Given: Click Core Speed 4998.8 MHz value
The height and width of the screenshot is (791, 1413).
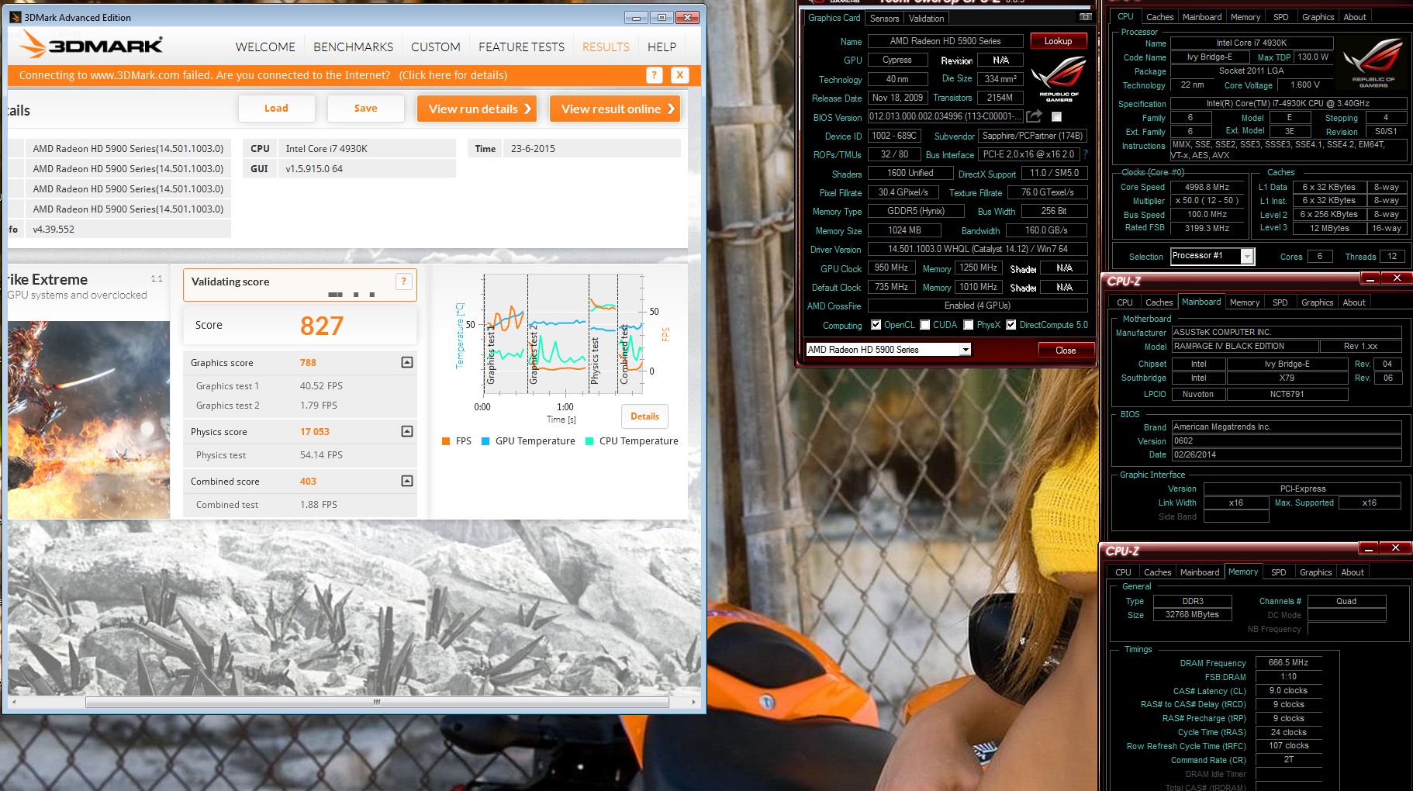Looking at the screenshot, I should pos(1207,187).
